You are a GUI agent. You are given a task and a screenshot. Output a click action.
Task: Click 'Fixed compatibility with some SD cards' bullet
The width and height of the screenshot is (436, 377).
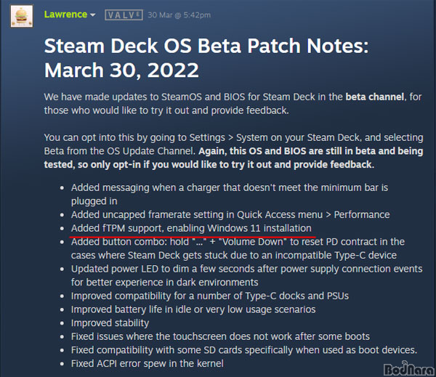point(244,350)
